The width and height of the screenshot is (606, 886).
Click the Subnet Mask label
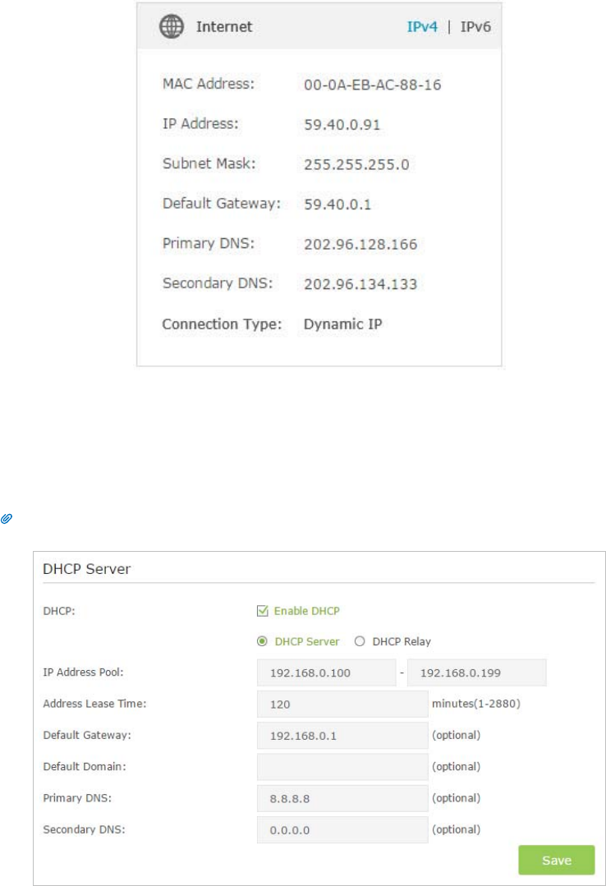[209, 163]
